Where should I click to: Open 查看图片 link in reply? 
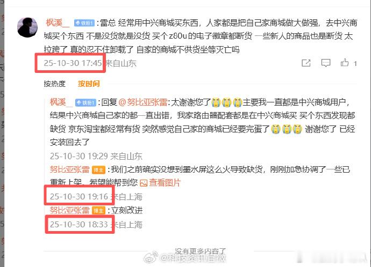coord(165,183)
